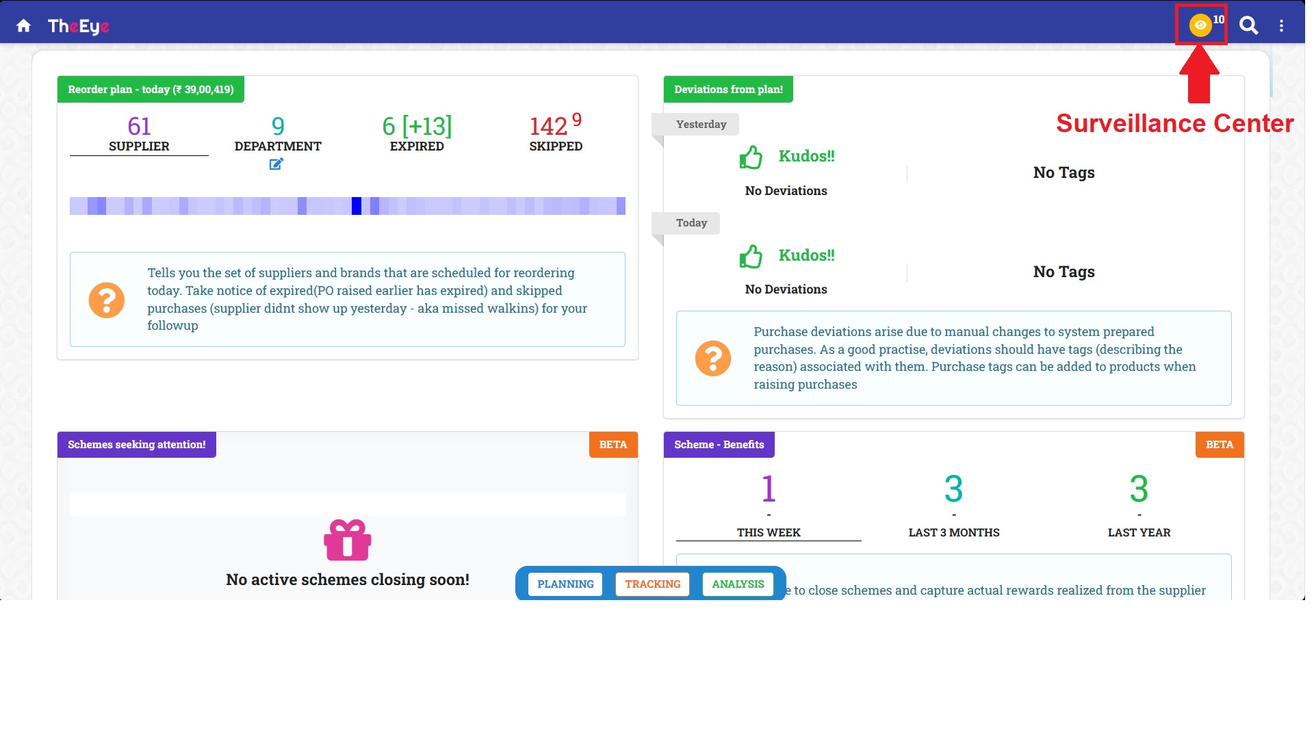Click the deviations help question icon
This screenshot has height=739, width=1314.
pyautogui.click(x=712, y=358)
